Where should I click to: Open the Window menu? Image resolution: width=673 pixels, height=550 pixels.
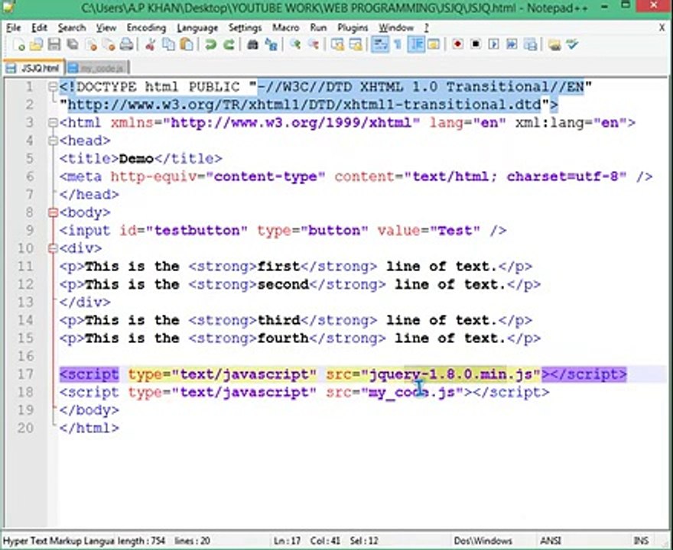pyautogui.click(x=395, y=27)
